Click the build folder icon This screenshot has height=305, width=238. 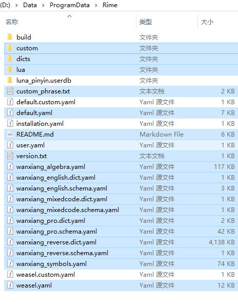(x=10, y=37)
